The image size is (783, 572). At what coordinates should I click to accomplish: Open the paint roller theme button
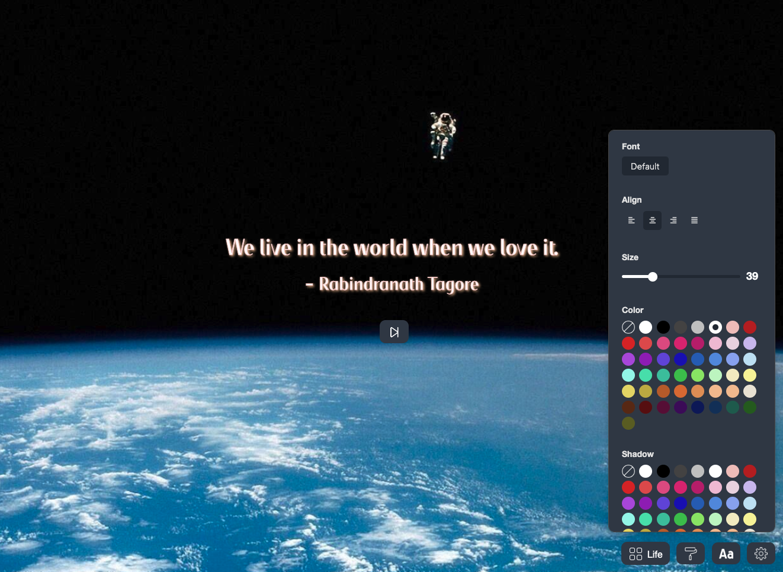pyautogui.click(x=691, y=554)
